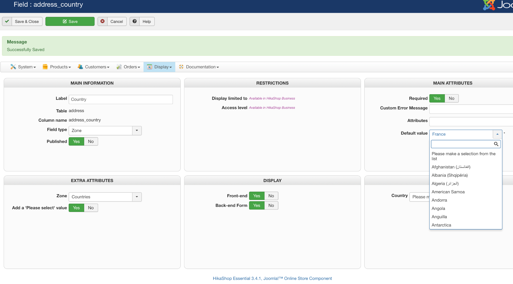Image resolution: width=513 pixels, height=284 pixels.
Task: Click the Attributes input field
Action: pyautogui.click(x=471, y=122)
